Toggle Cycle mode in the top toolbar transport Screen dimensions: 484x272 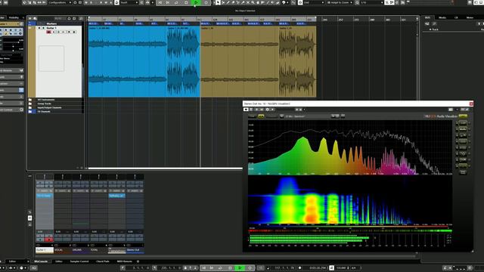click(x=176, y=2)
